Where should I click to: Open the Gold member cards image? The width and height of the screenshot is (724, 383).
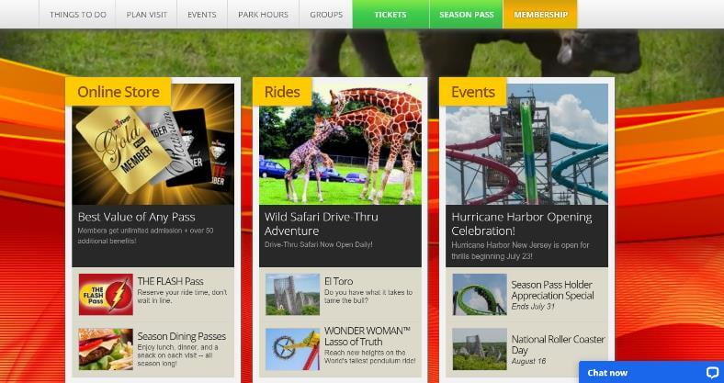click(x=153, y=144)
